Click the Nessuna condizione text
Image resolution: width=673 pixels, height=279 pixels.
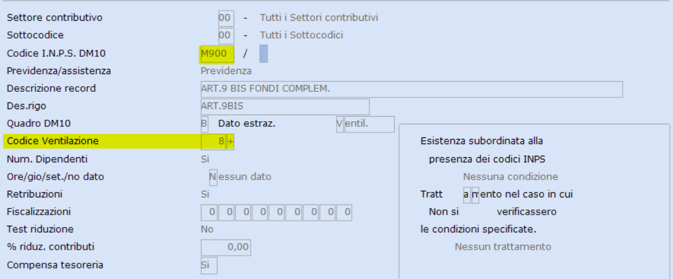click(510, 177)
